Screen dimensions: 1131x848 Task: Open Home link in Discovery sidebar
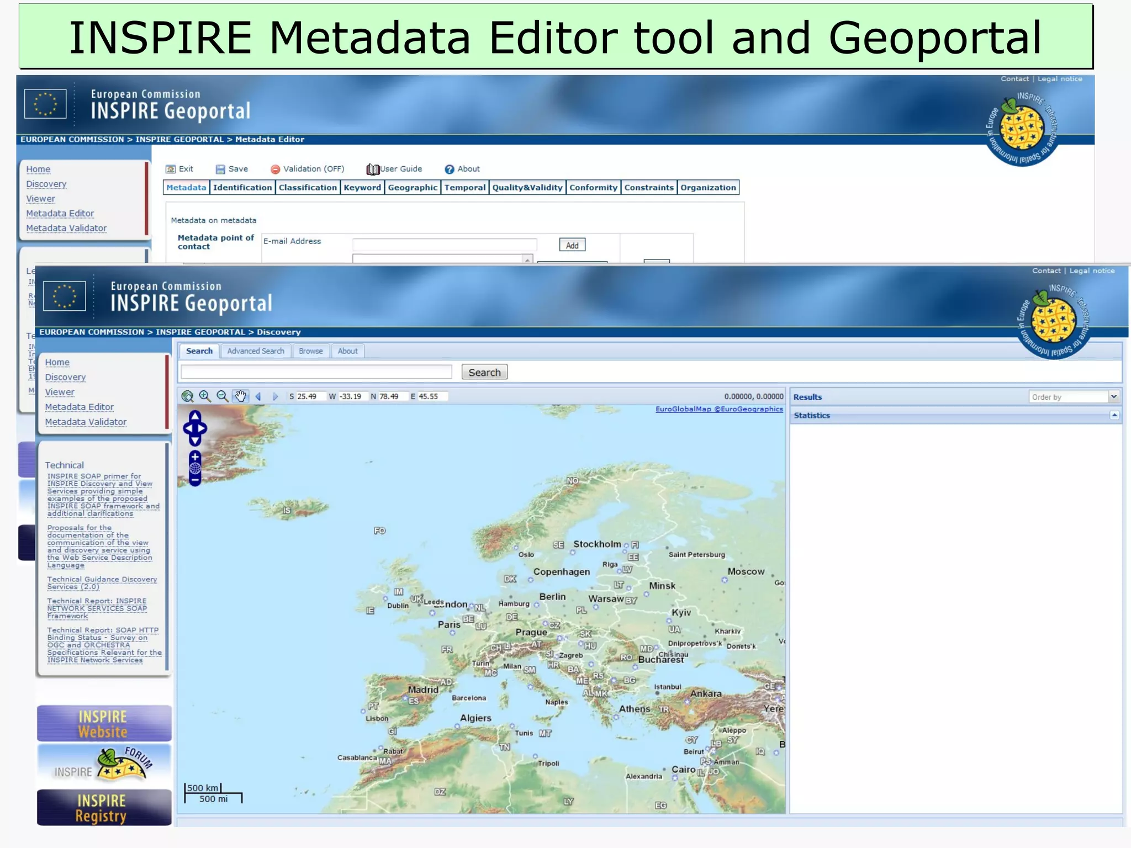(x=57, y=362)
